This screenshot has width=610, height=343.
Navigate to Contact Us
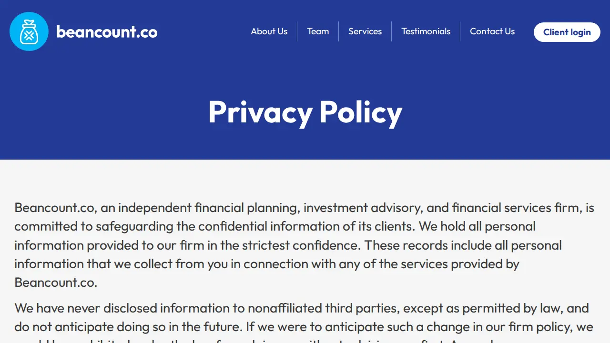click(492, 31)
